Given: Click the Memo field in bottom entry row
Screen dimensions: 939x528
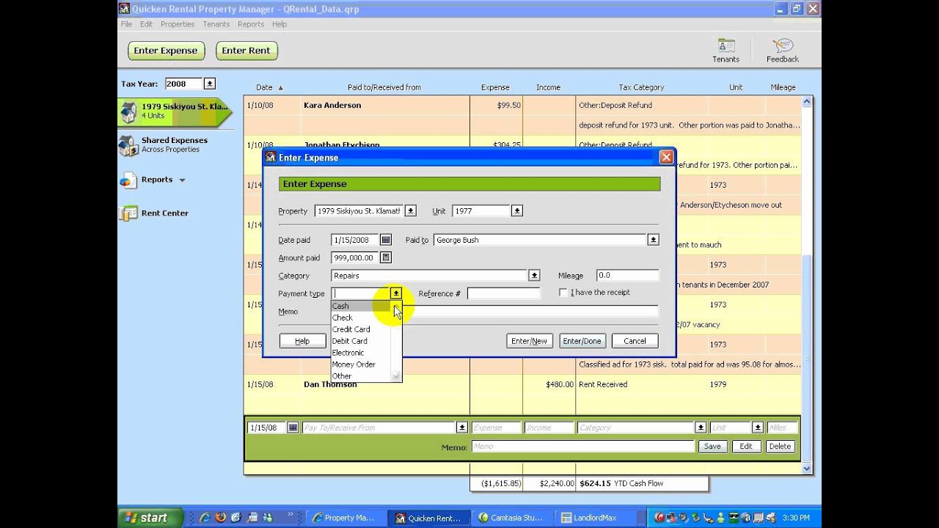Looking at the screenshot, I should [582, 446].
